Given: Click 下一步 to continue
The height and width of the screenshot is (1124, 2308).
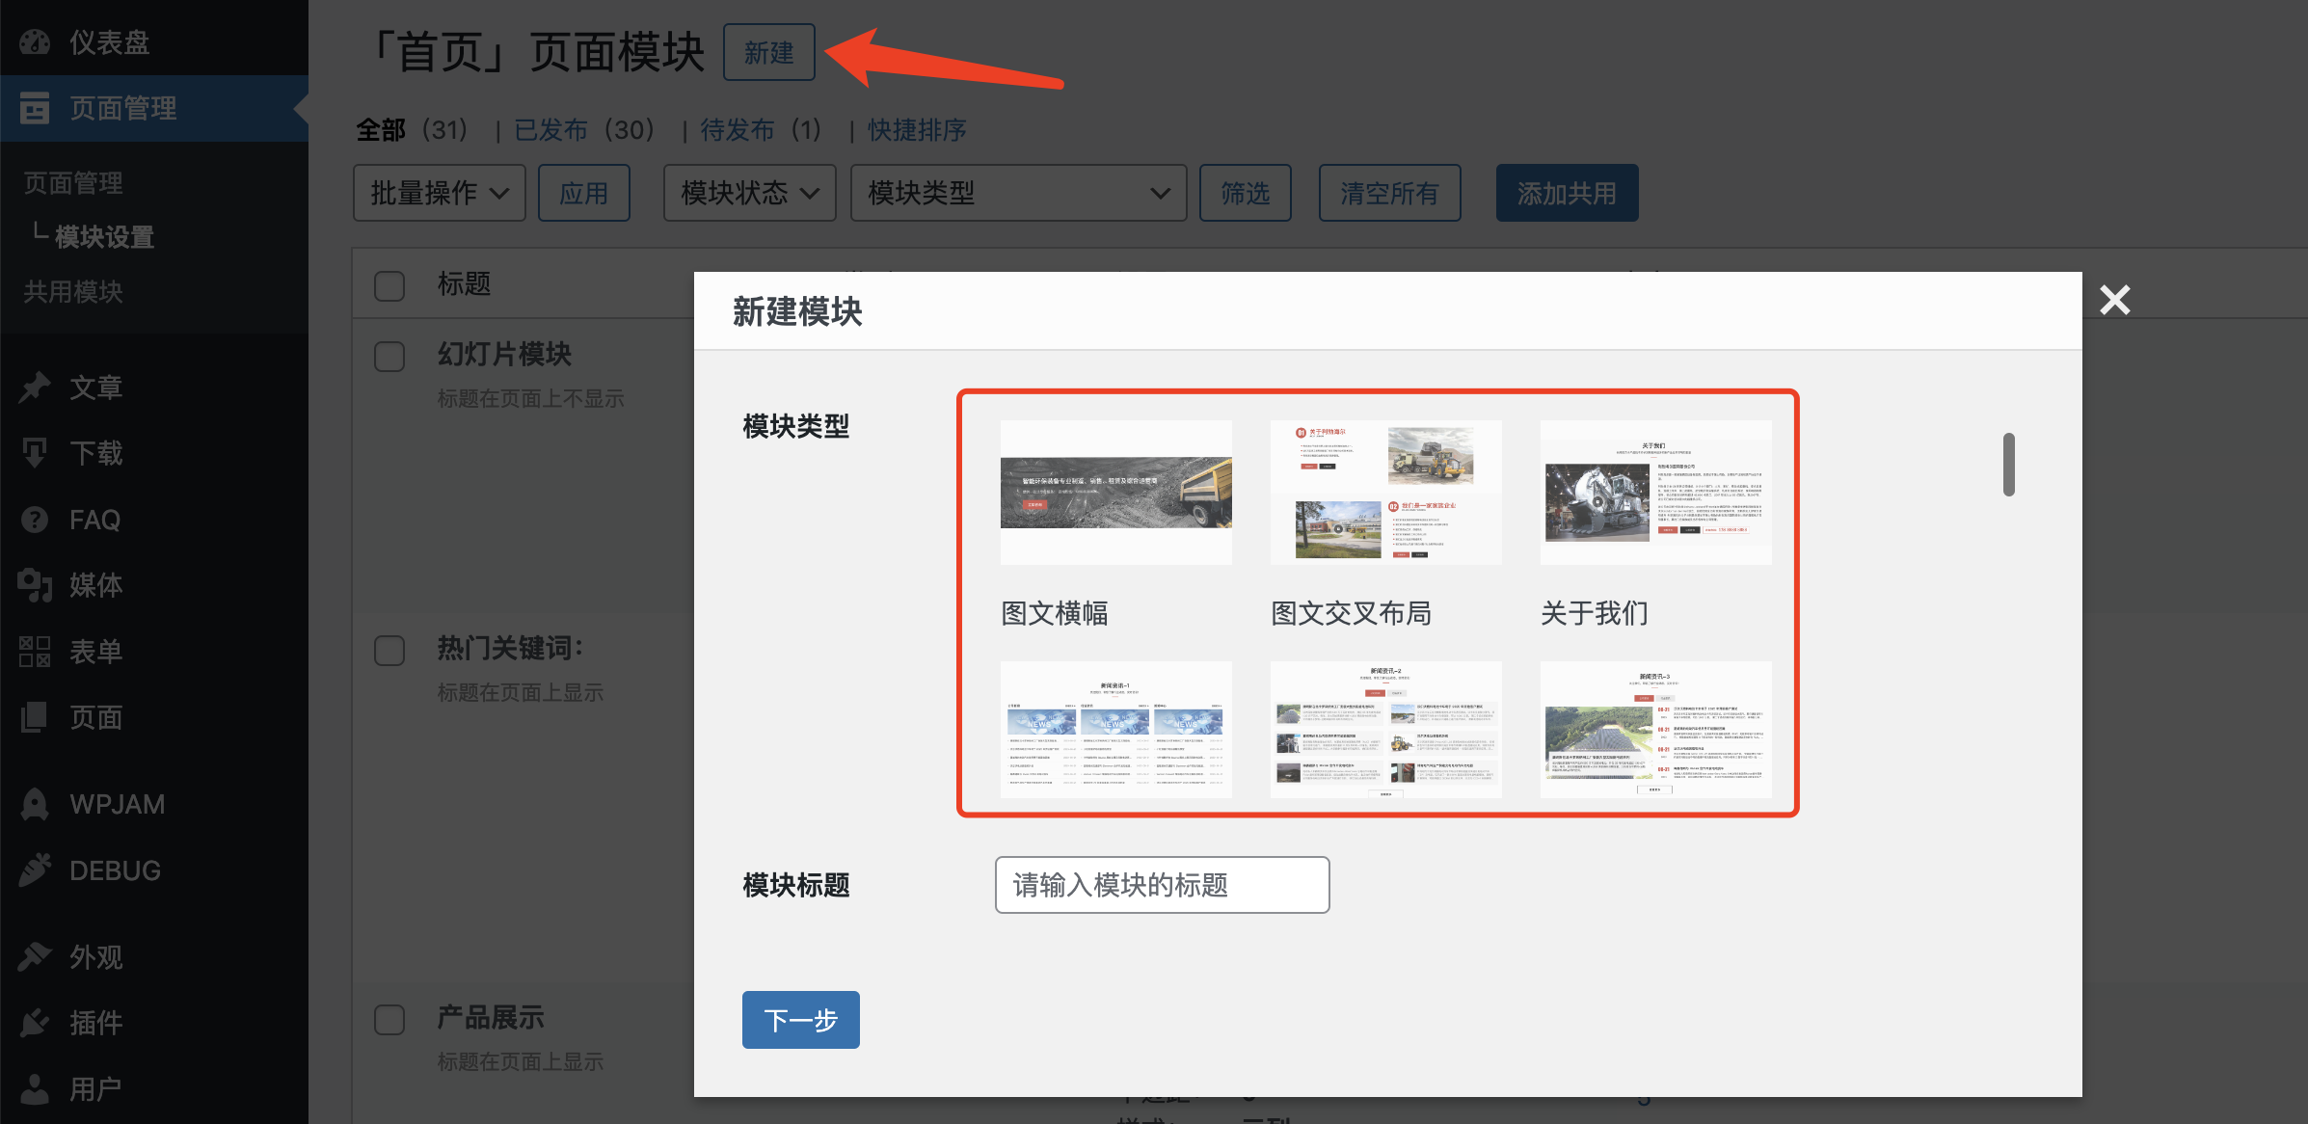Looking at the screenshot, I should 801,1020.
